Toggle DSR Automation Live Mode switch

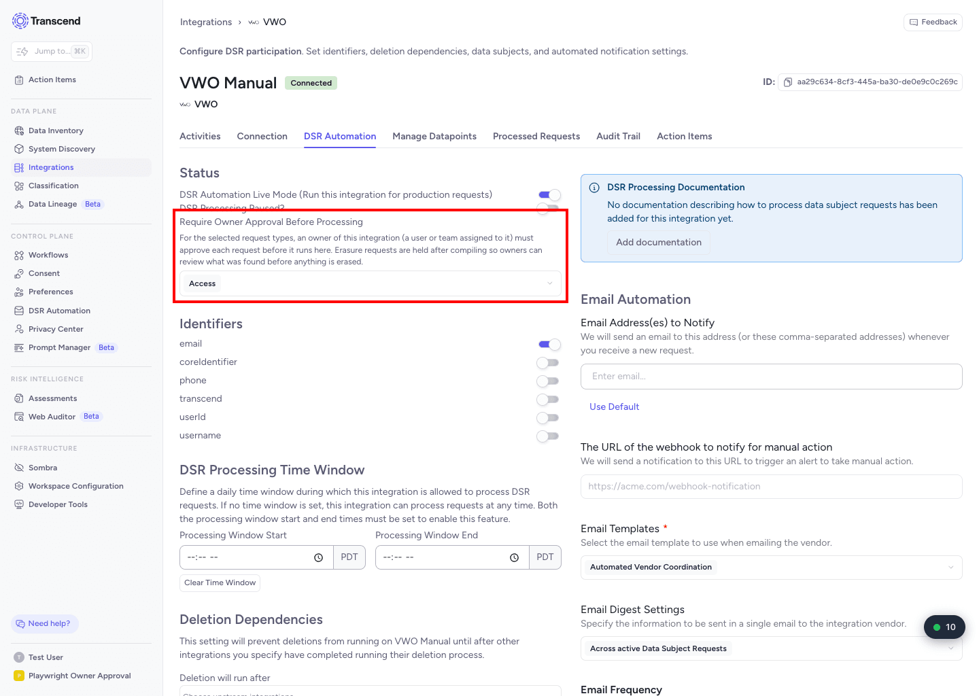549,195
